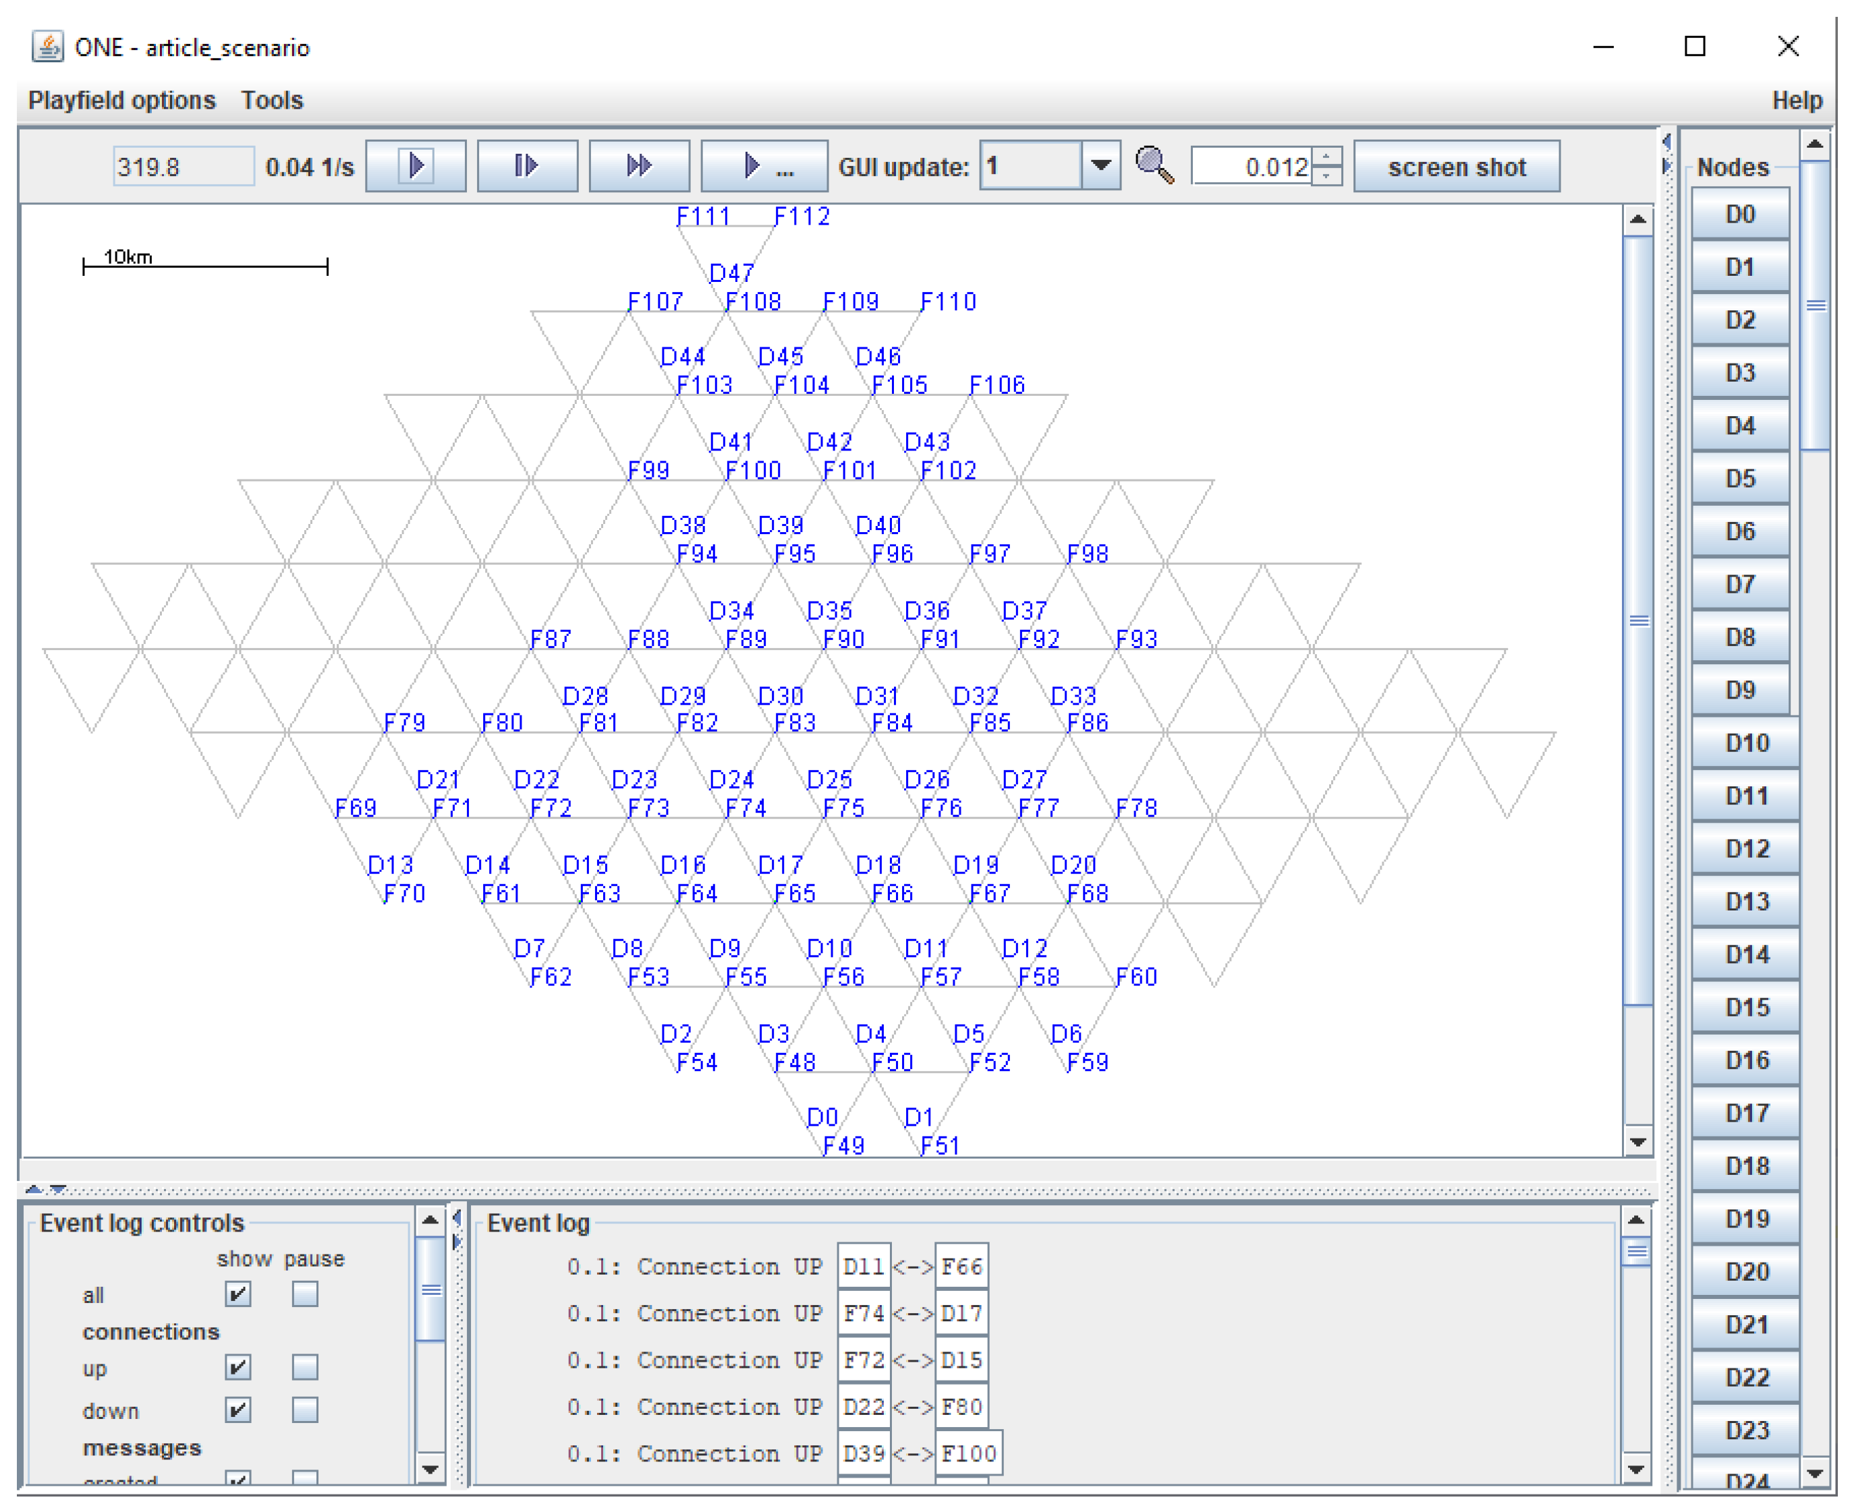
Task: Uncheck the show all events checkbox
Action: (x=237, y=1294)
